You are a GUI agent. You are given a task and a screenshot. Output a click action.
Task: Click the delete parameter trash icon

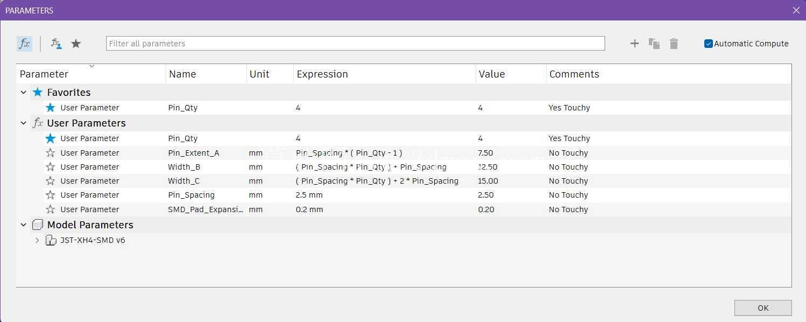[674, 44]
